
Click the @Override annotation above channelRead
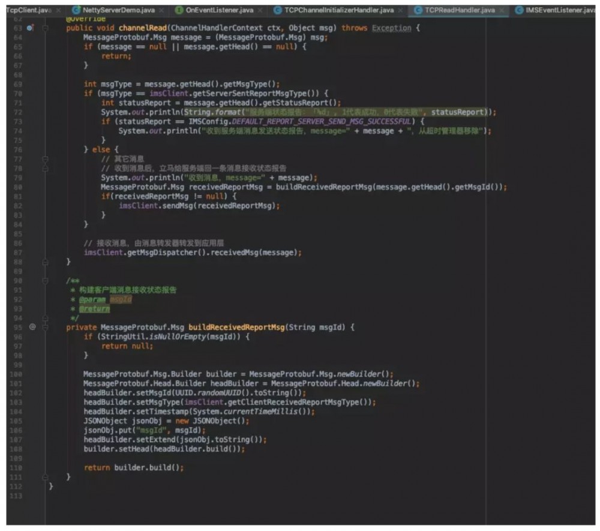pos(86,19)
